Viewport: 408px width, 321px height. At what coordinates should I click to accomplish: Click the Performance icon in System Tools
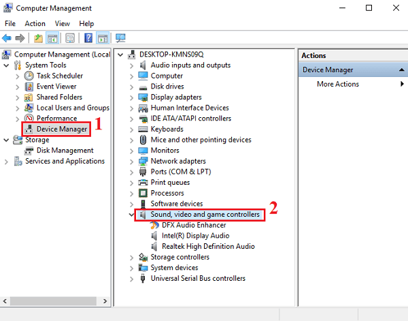click(x=29, y=119)
